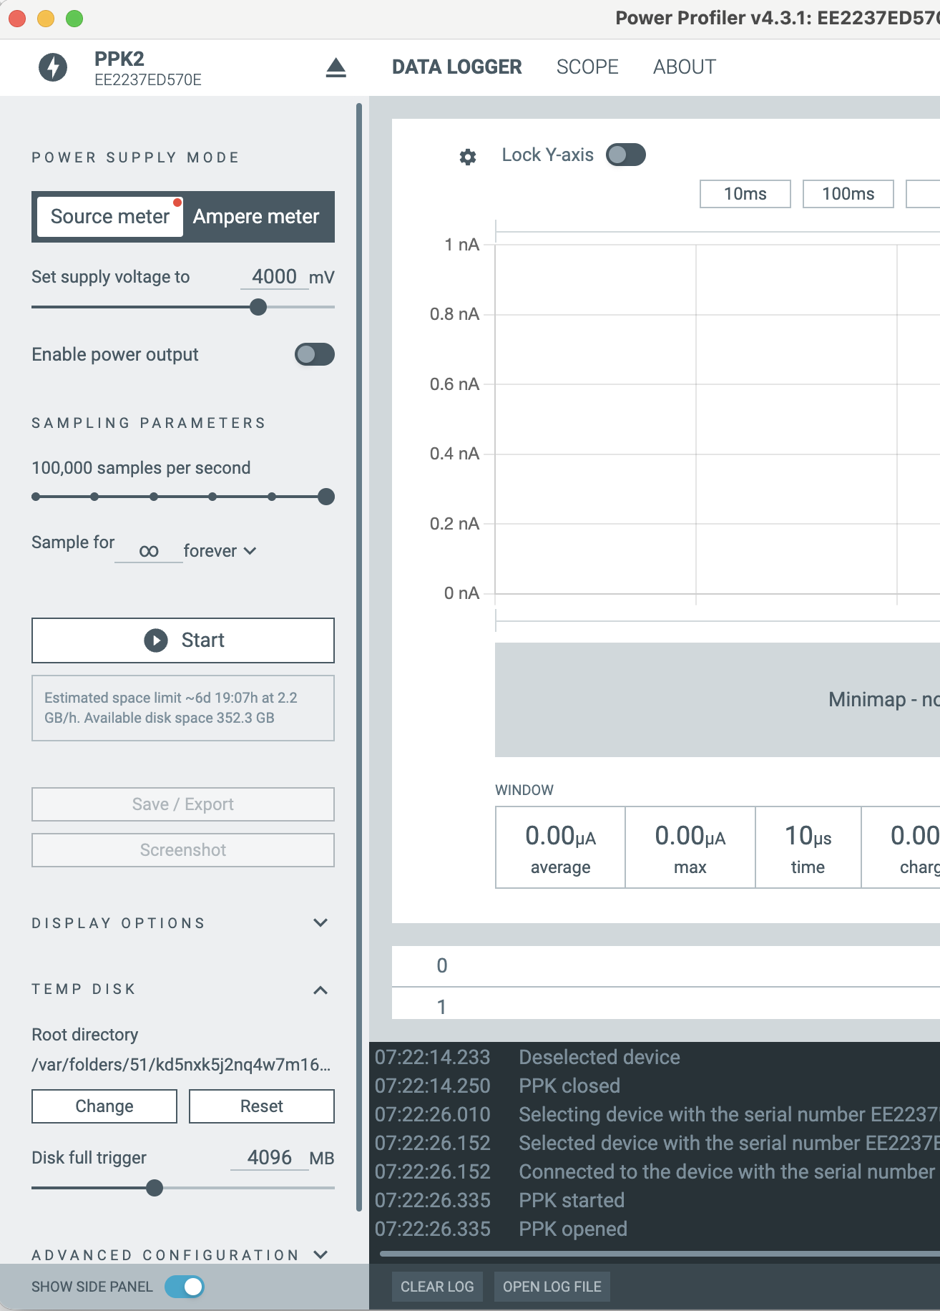Open chart settings gear icon
The height and width of the screenshot is (1311, 940).
click(x=468, y=157)
